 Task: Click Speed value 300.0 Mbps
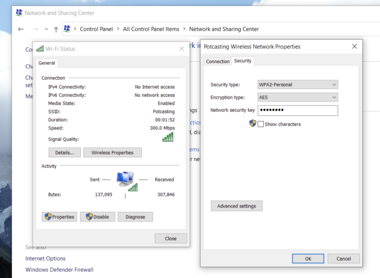[x=162, y=128]
